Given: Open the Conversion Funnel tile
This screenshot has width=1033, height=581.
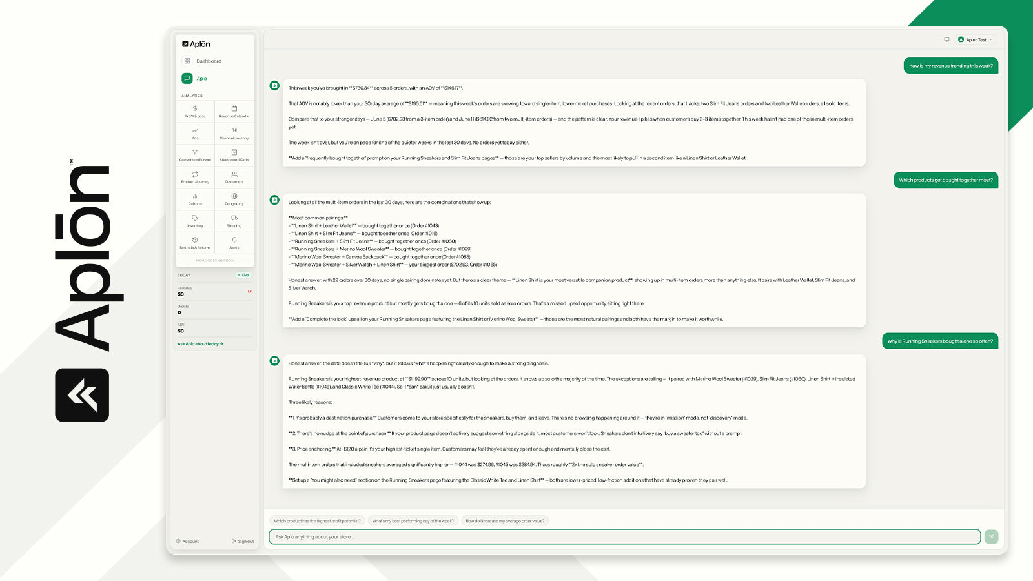Looking at the screenshot, I should coord(195,156).
